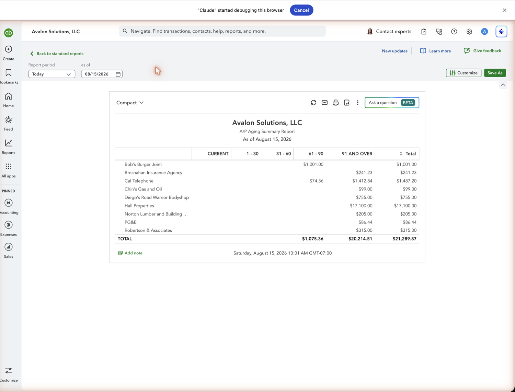Close the debugging notification bar
This screenshot has width=515, height=392.
(504, 10)
